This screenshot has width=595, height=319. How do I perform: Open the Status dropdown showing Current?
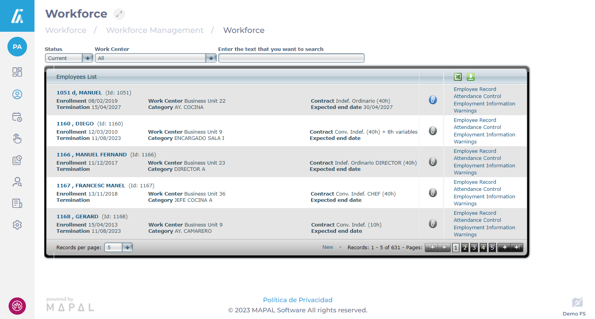point(69,58)
